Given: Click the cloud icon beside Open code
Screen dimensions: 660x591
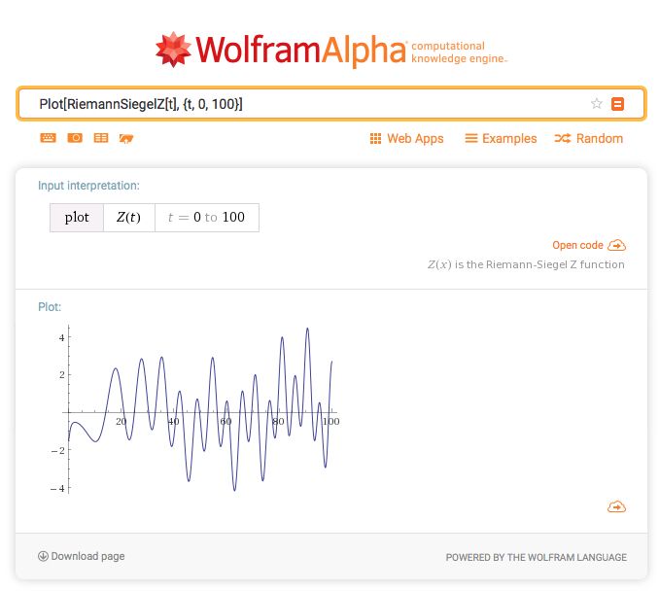Looking at the screenshot, I should pos(616,246).
